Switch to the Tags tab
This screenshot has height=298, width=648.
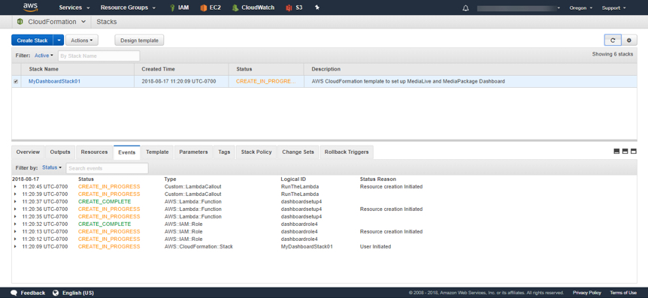(224, 152)
